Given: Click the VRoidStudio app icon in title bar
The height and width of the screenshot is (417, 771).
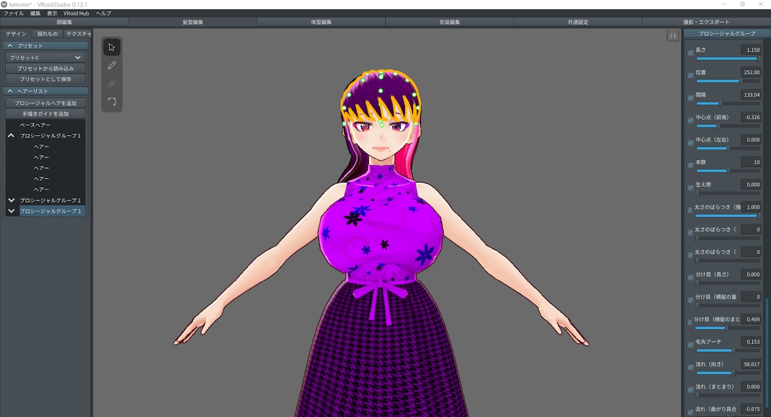Looking at the screenshot, I should (4, 4).
